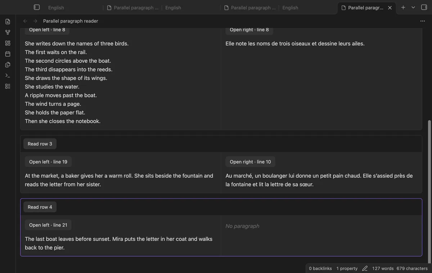This screenshot has width=432, height=273.
Task: Click the line 'The first waits on the rail.'
Action: (x=56, y=52)
